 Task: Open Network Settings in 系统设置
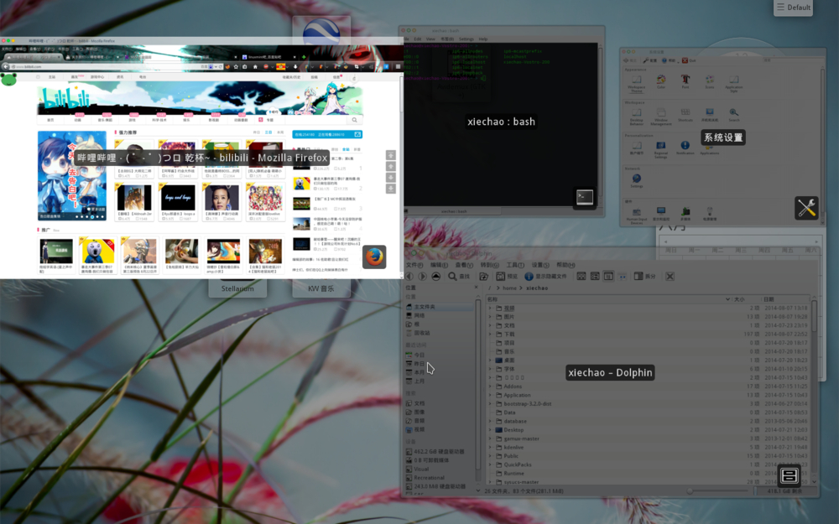coord(636,181)
